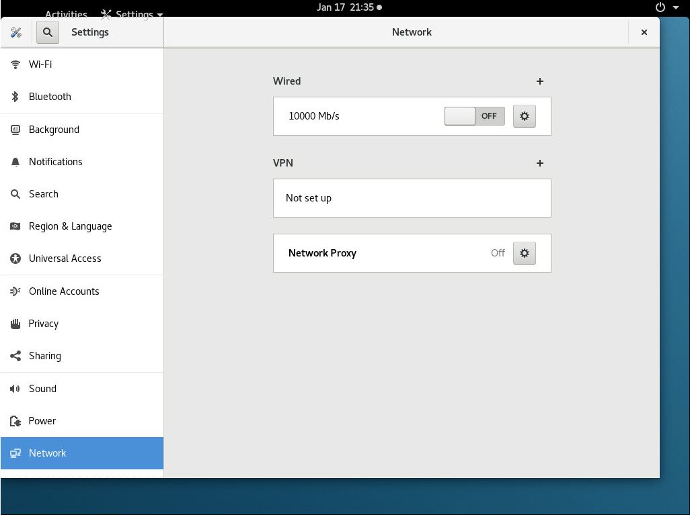The image size is (690, 515).
Task: Click the Universal Access person icon
Action: pos(15,259)
